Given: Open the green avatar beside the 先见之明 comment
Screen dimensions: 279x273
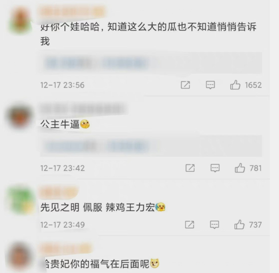Looking at the screenshot, I should [21, 200].
